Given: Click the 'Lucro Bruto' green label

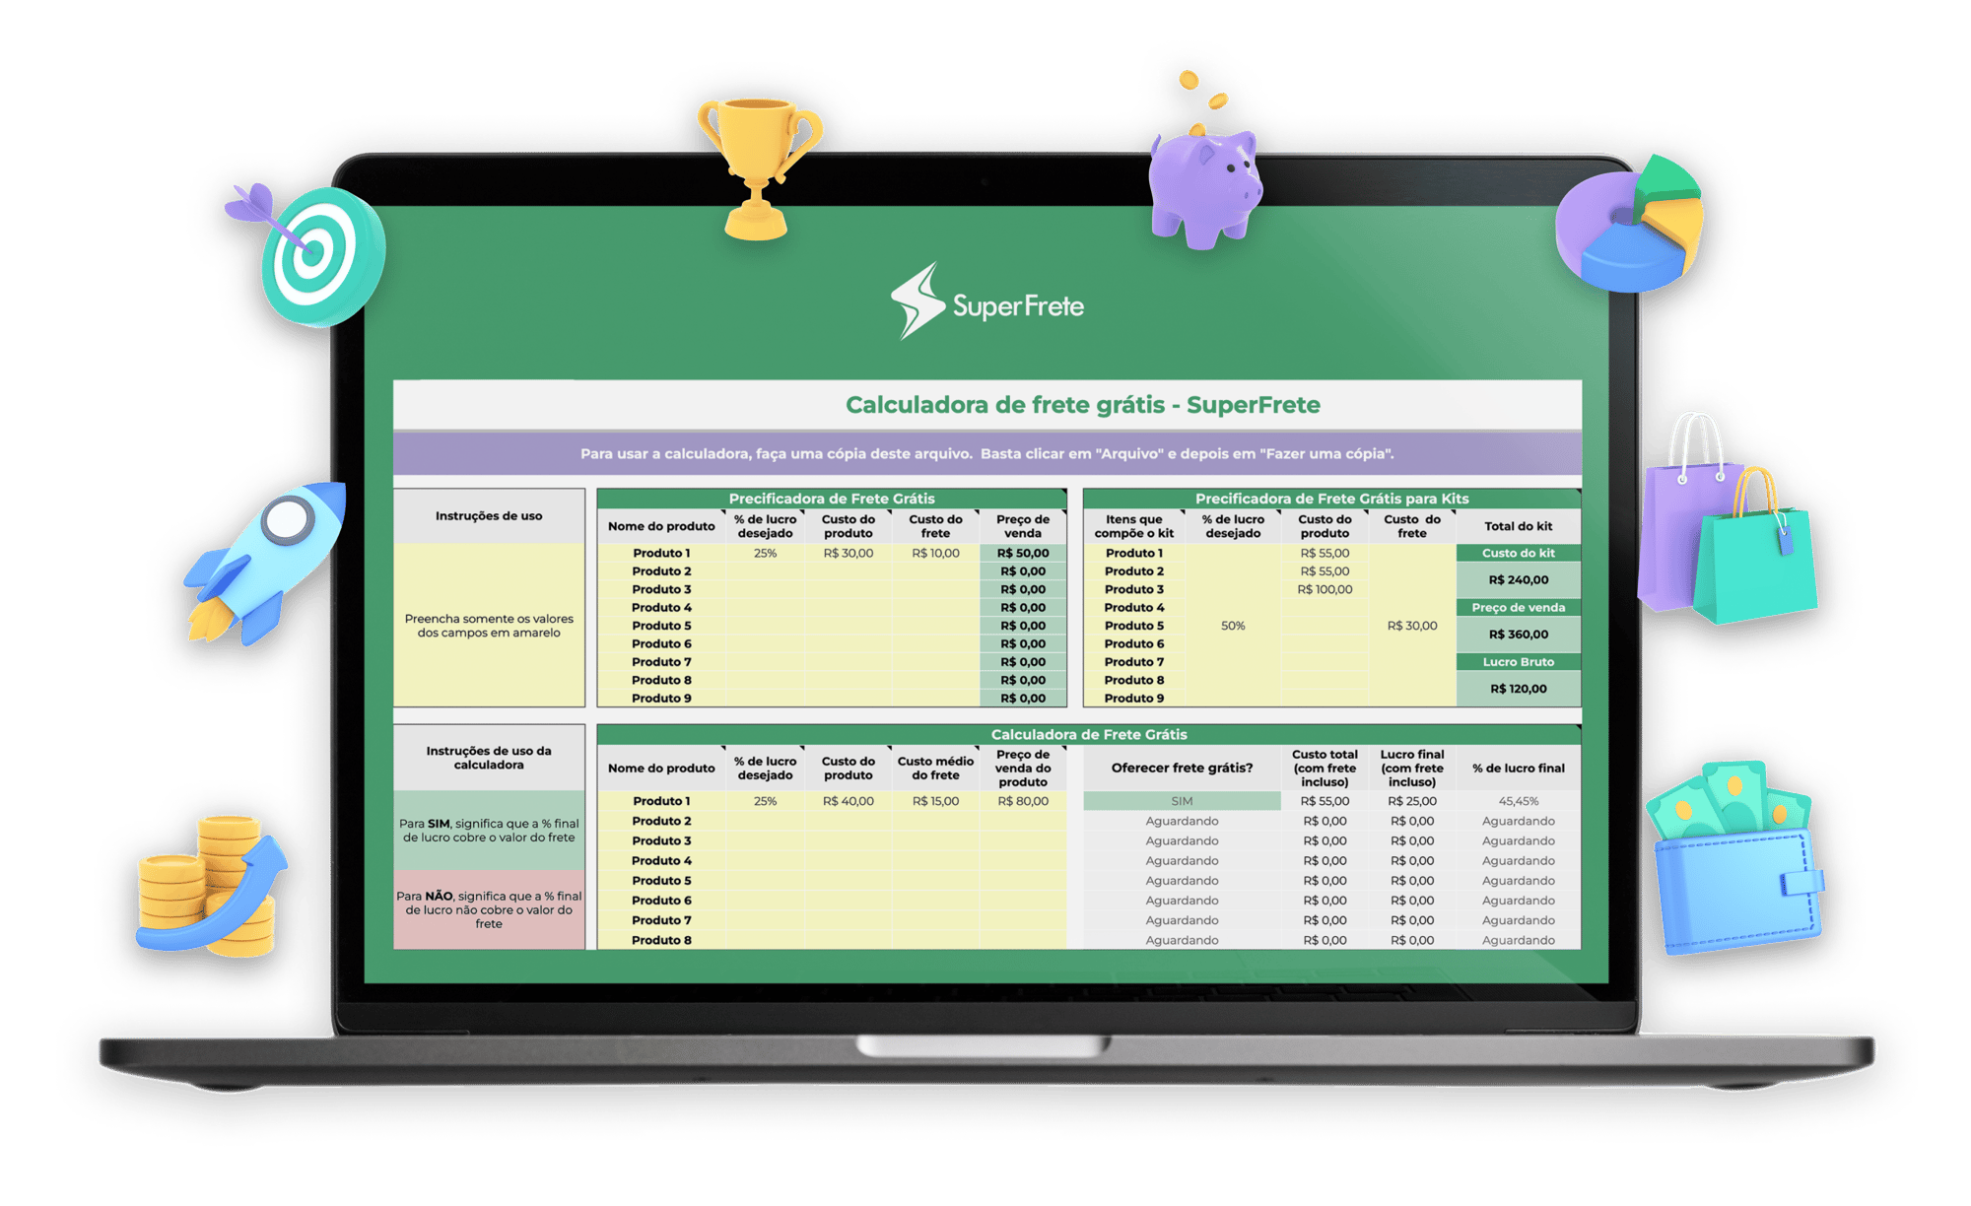Looking at the screenshot, I should [1518, 662].
